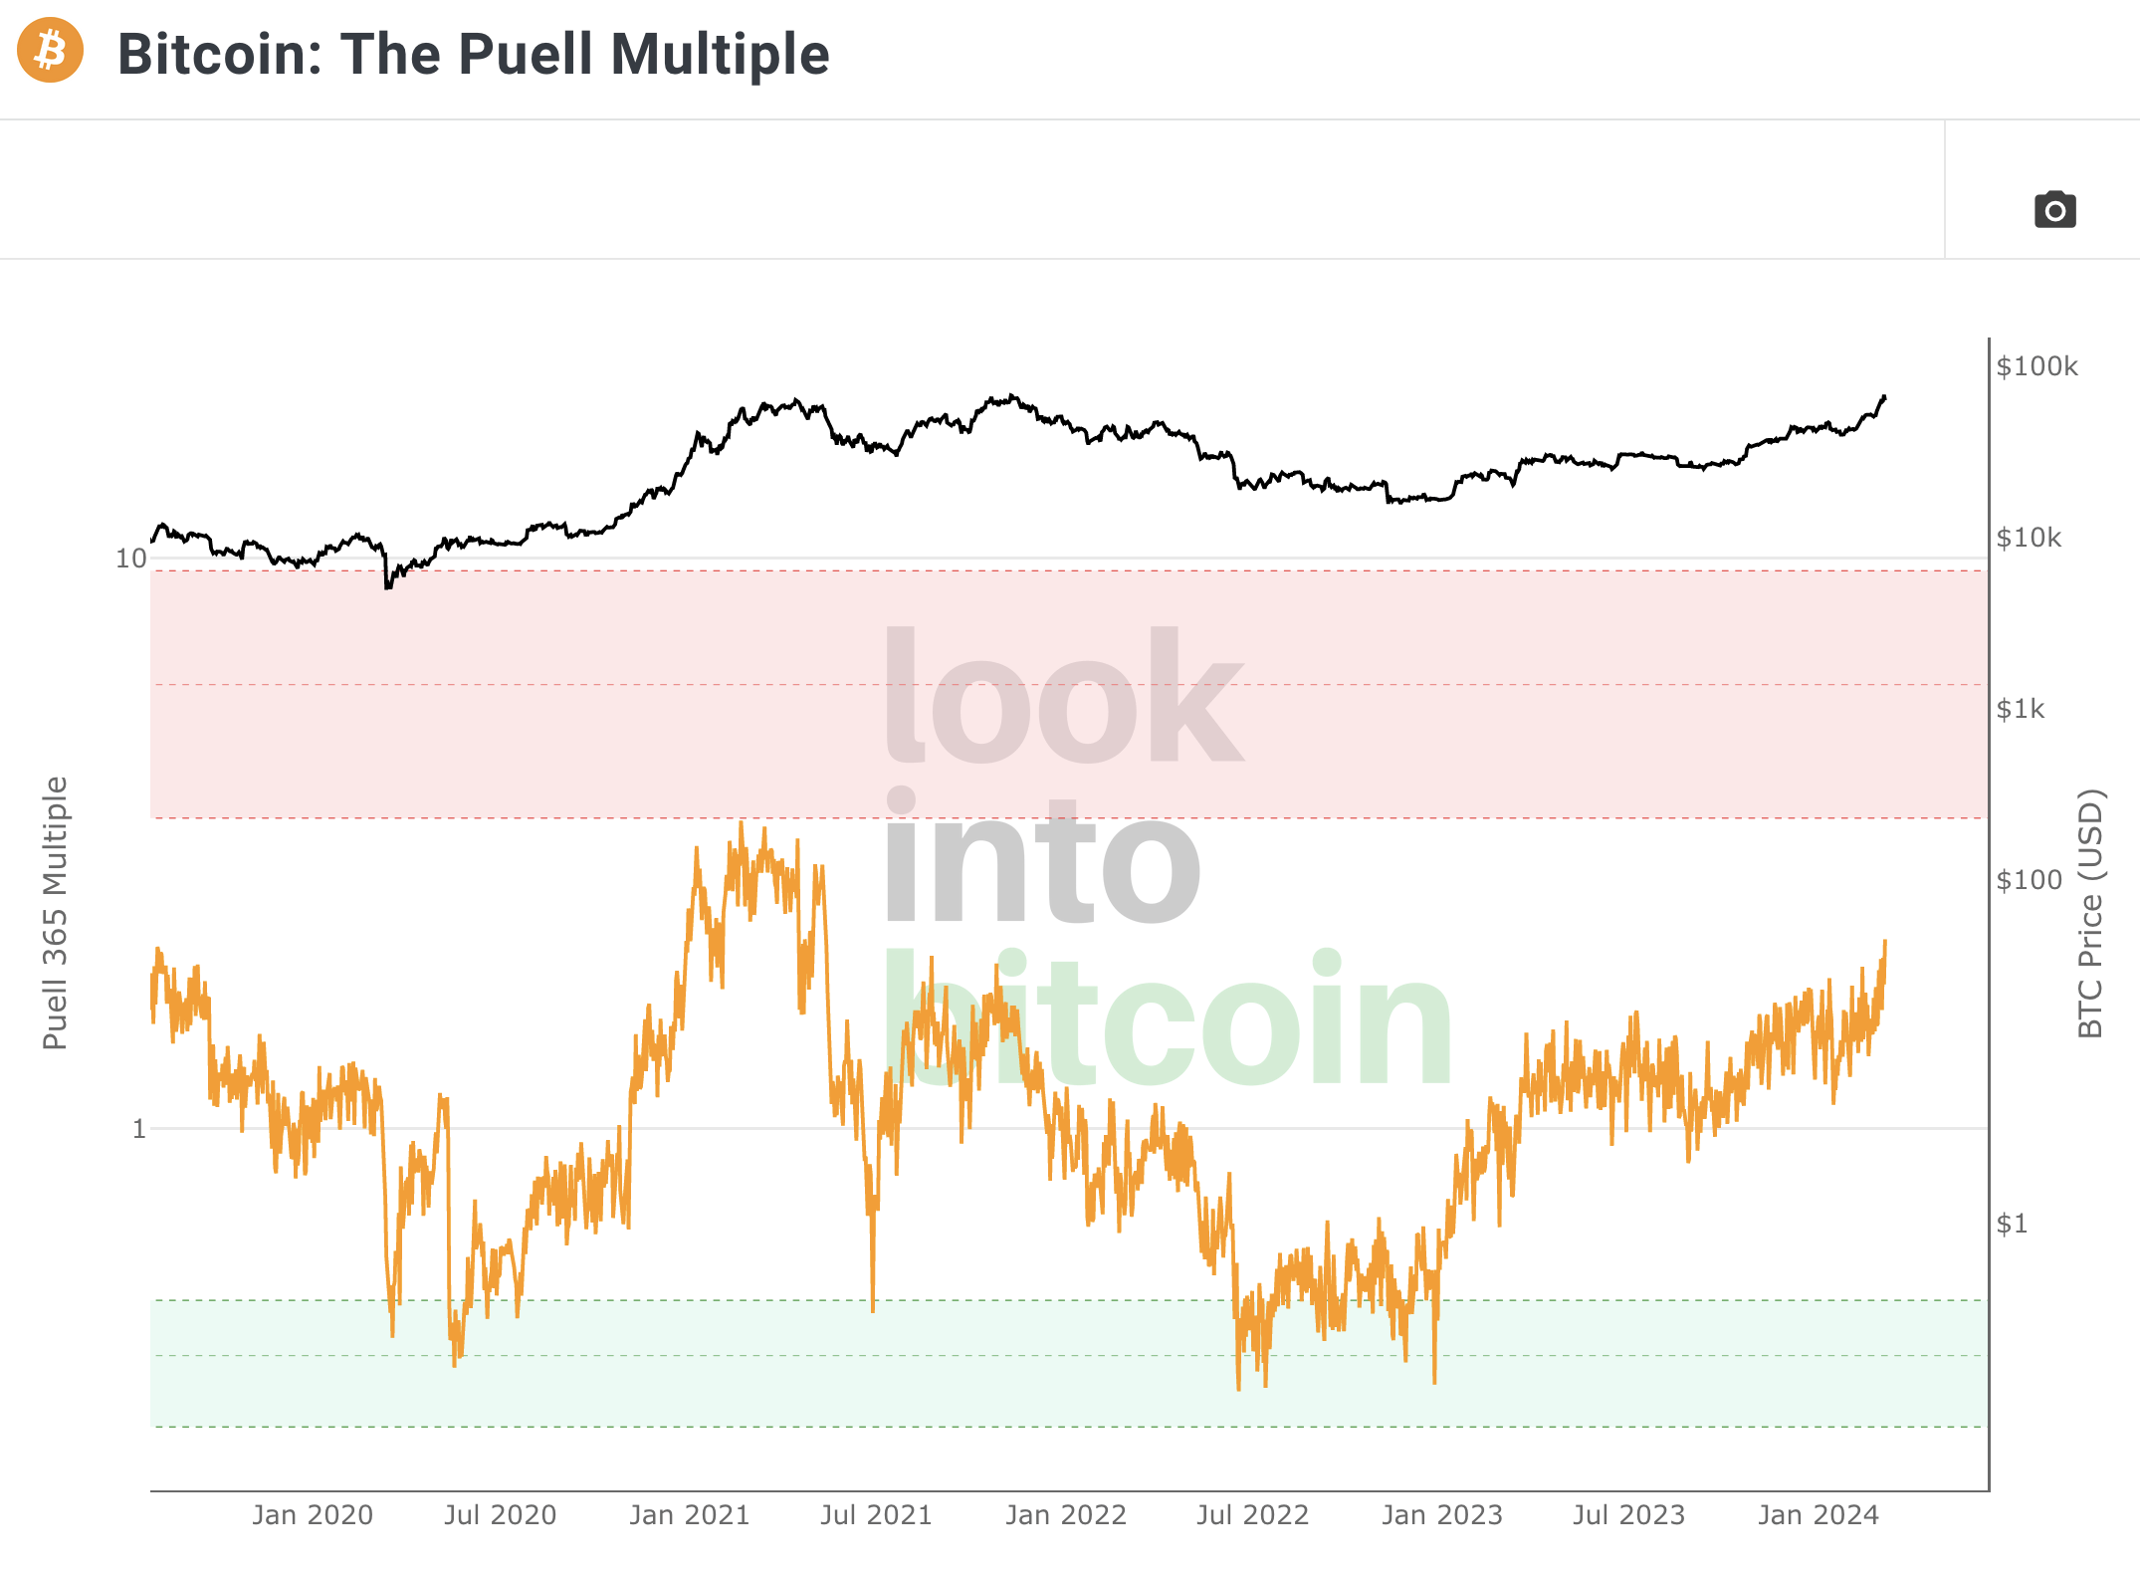Select the chart title 'Bitcoin: The Puell Multiple'
The height and width of the screenshot is (1575, 2140).
tap(473, 55)
